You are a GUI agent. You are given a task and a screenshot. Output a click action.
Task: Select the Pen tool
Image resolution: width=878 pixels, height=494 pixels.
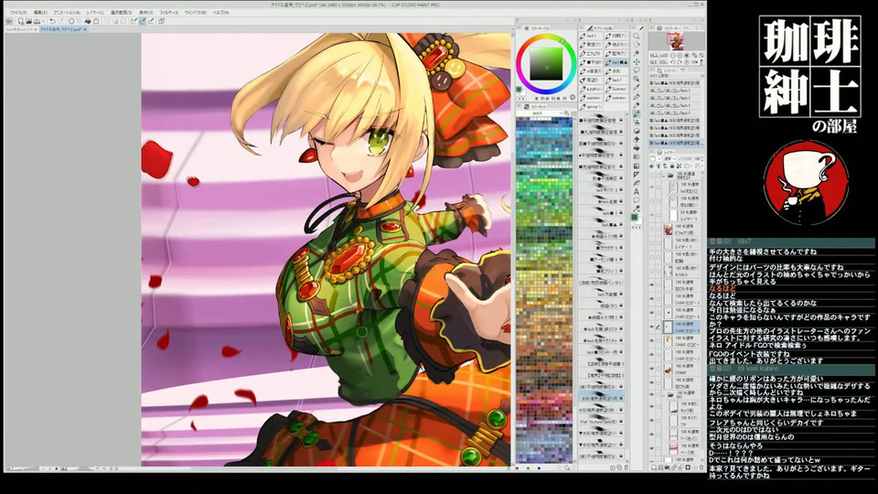click(x=637, y=96)
